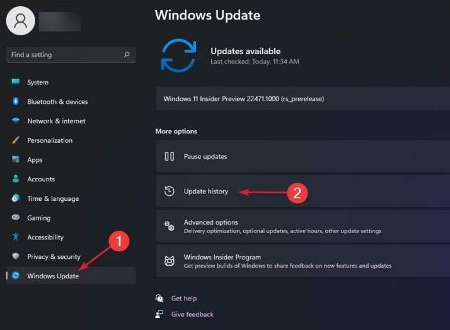The image size is (450, 330).
Task: Open the Apps settings page
Action: [71, 160]
